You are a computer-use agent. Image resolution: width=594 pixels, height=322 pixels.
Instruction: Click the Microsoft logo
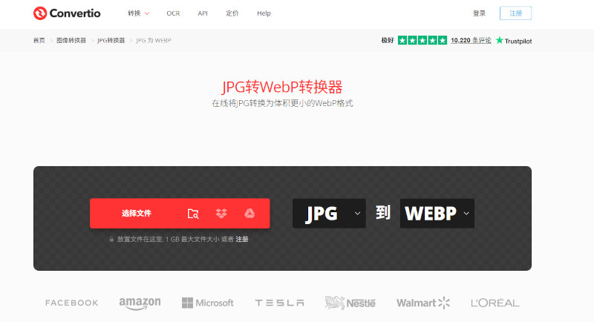point(208,303)
